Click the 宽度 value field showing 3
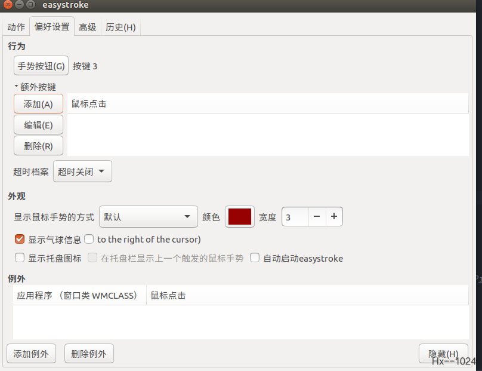The image size is (482, 371). coord(295,217)
